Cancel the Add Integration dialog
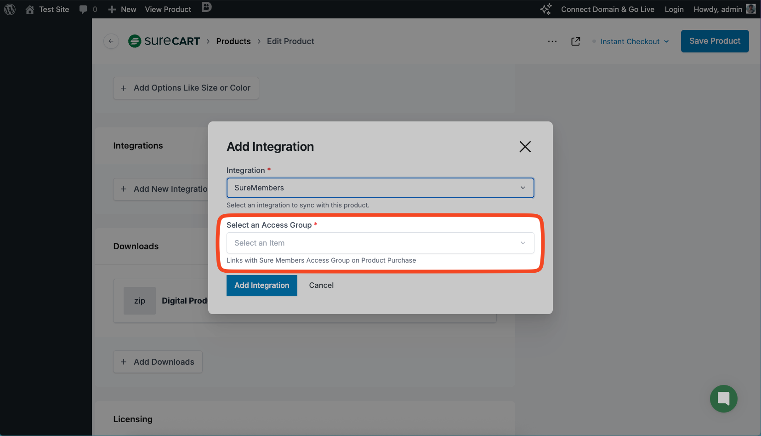This screenshot has height=436, width=761. (321, 285)
